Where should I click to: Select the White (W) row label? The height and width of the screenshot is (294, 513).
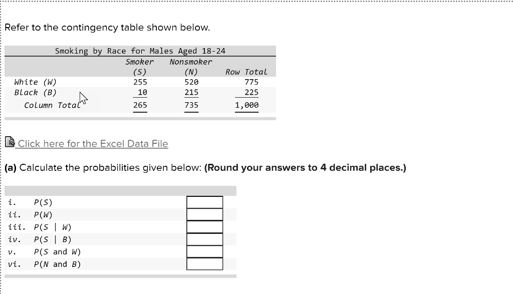click(x=35, y=82)
